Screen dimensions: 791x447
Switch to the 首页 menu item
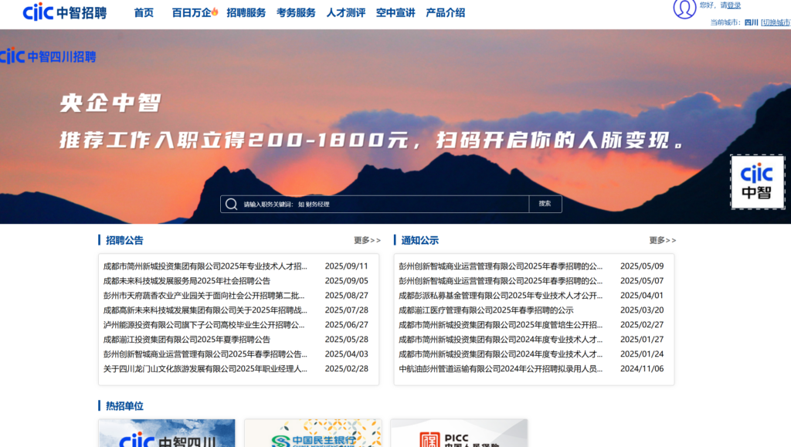click(x=142, y=12)
